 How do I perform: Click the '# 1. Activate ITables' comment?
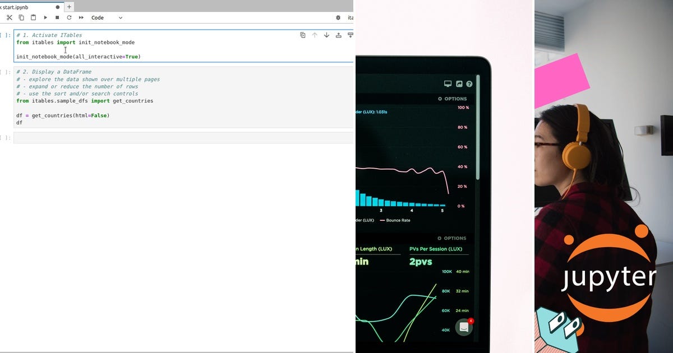[49, 35]
